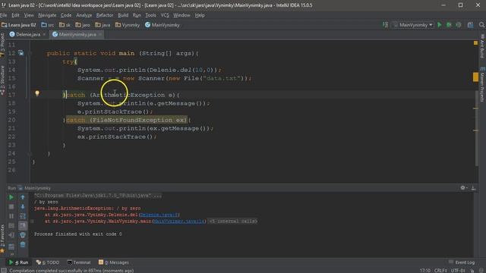Collapse the main method fold marker
The height and width of the screenshot is (273, 486).
(x=30, y=53)
